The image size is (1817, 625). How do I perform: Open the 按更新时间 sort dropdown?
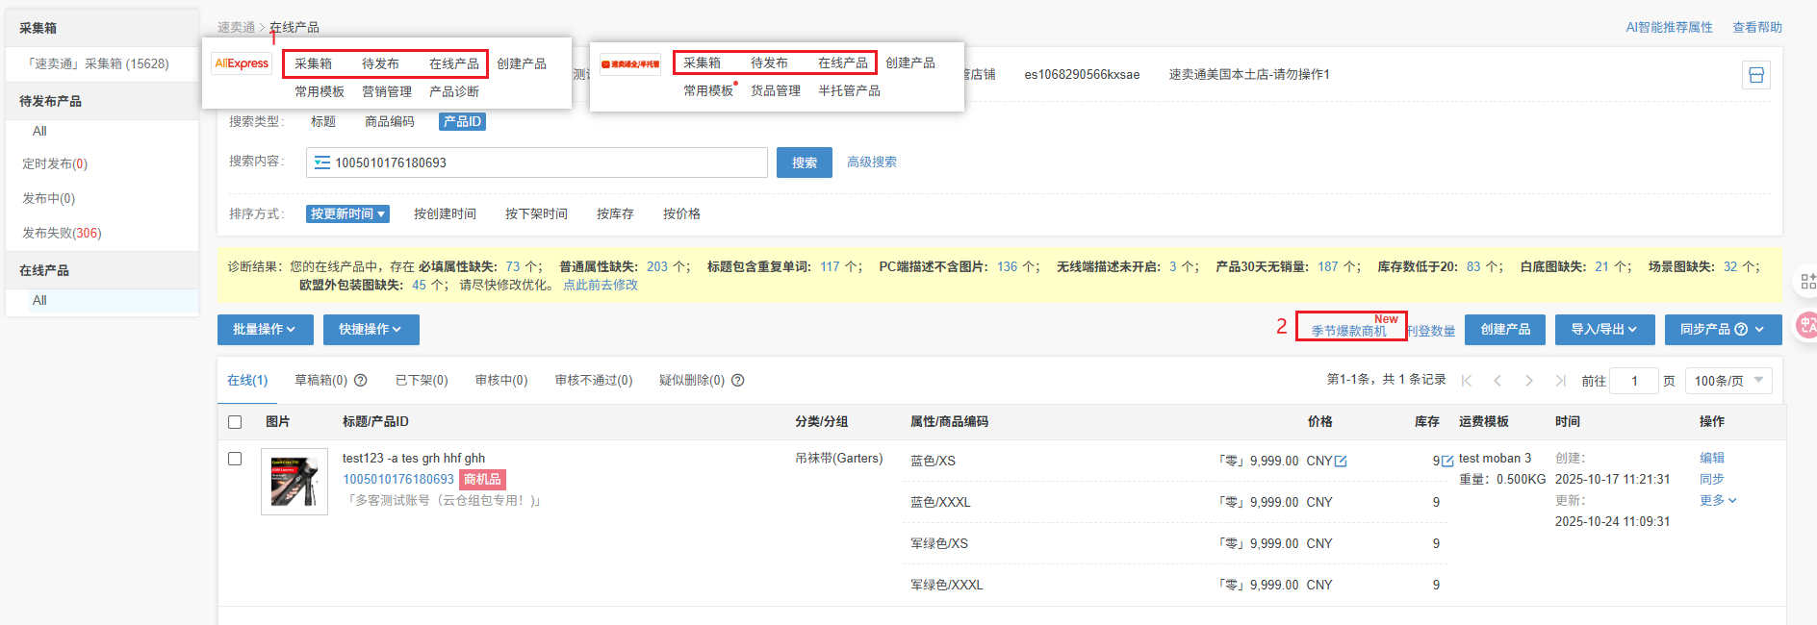pos(347,213)
